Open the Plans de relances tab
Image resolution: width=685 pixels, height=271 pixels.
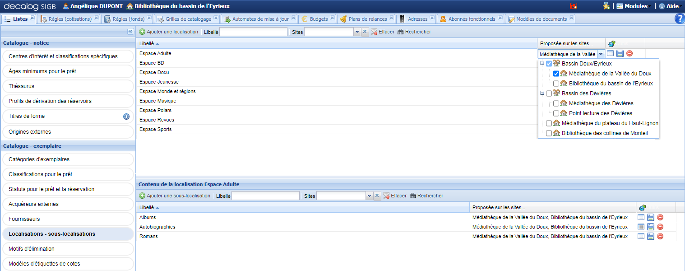click(367, 19)
